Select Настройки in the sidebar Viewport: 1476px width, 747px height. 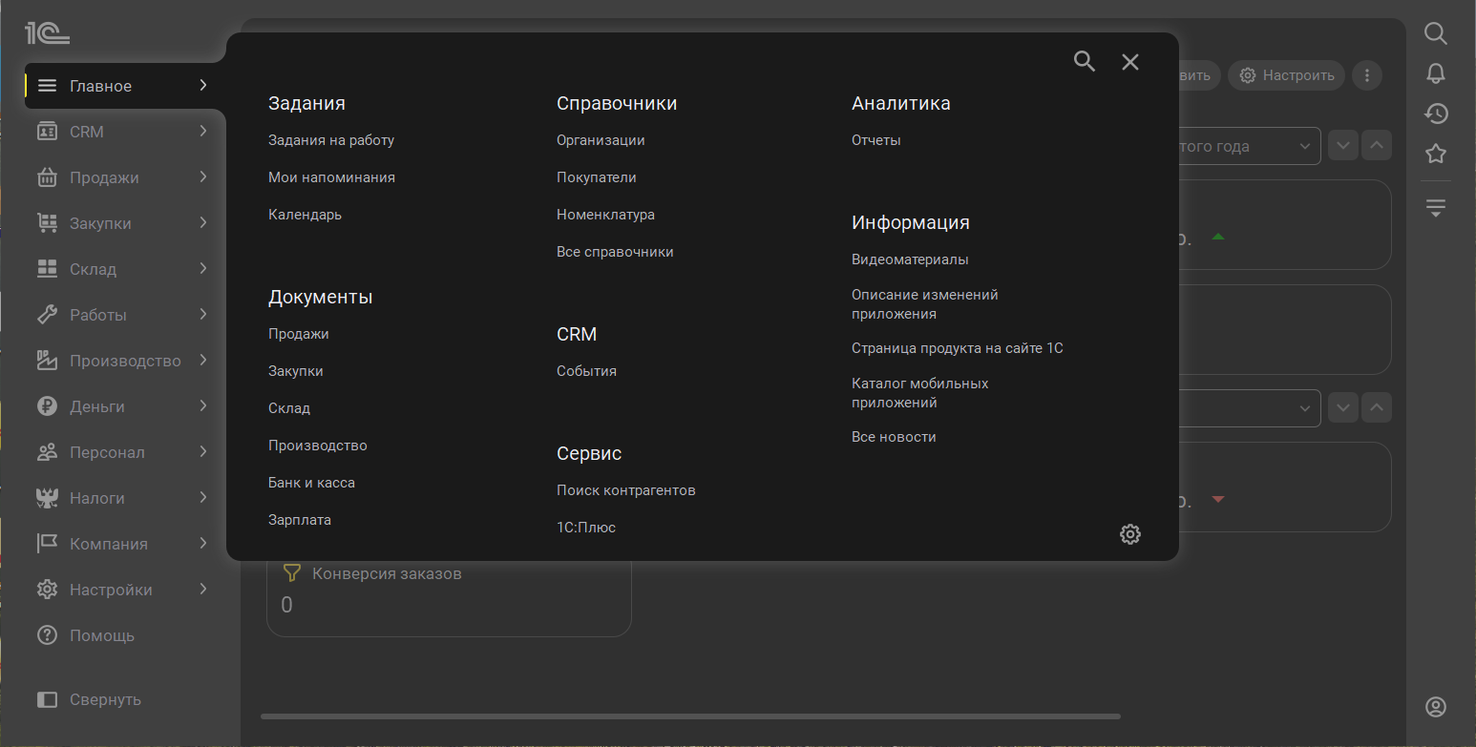pos(121,590)
